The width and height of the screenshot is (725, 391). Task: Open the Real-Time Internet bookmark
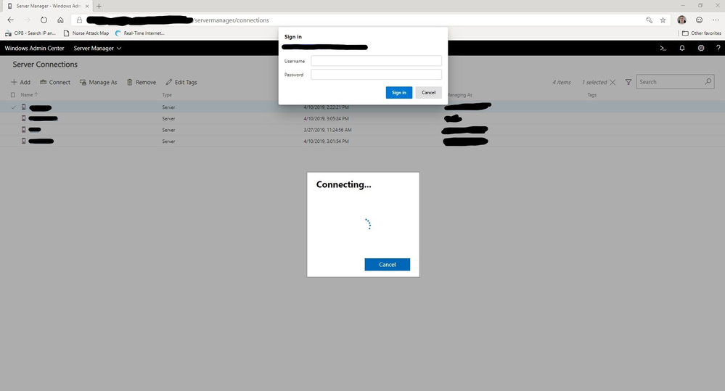coord(139,33)
